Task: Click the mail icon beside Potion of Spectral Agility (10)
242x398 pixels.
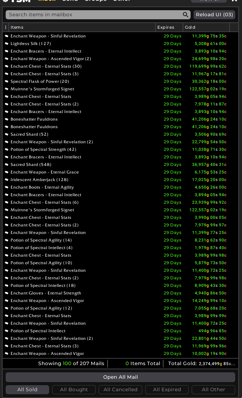Action: point(6,263)
